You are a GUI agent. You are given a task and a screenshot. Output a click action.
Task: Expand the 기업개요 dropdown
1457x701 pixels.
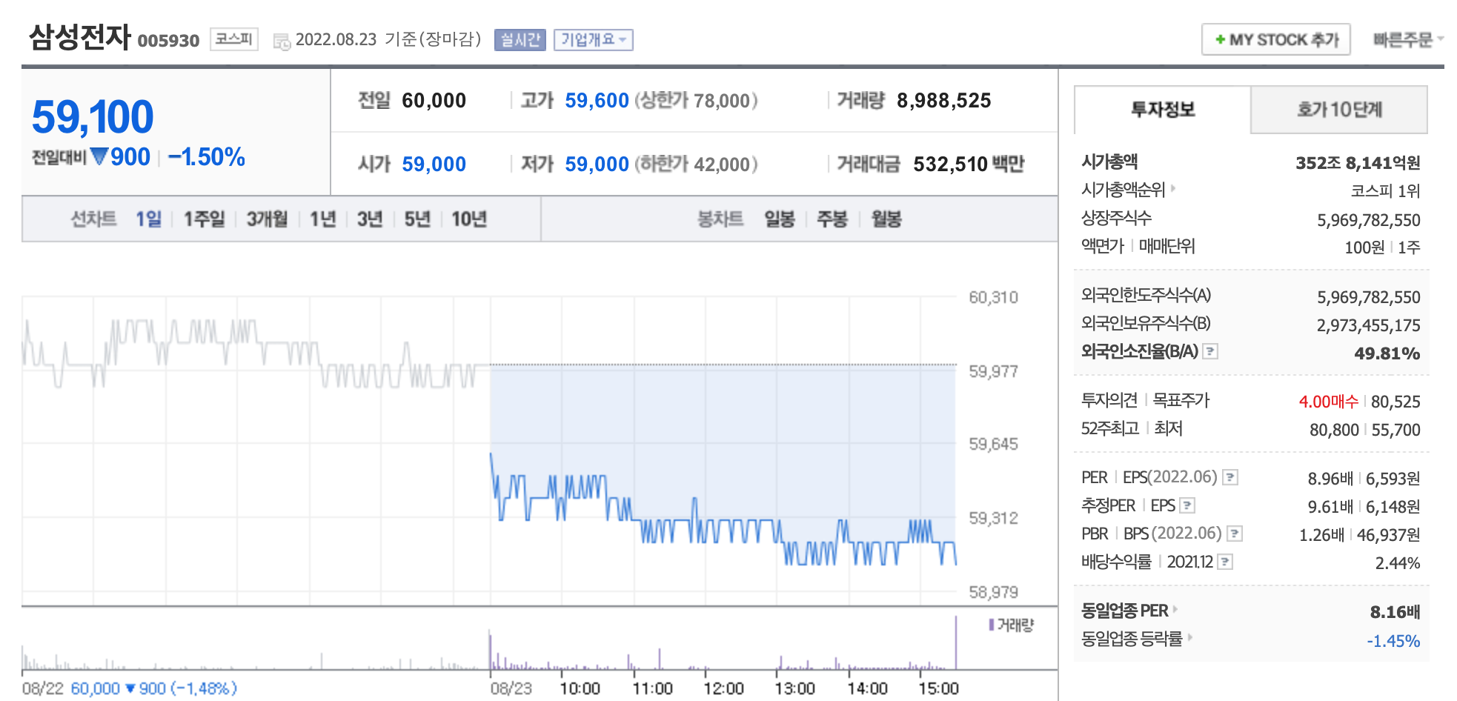coord(593,40)
